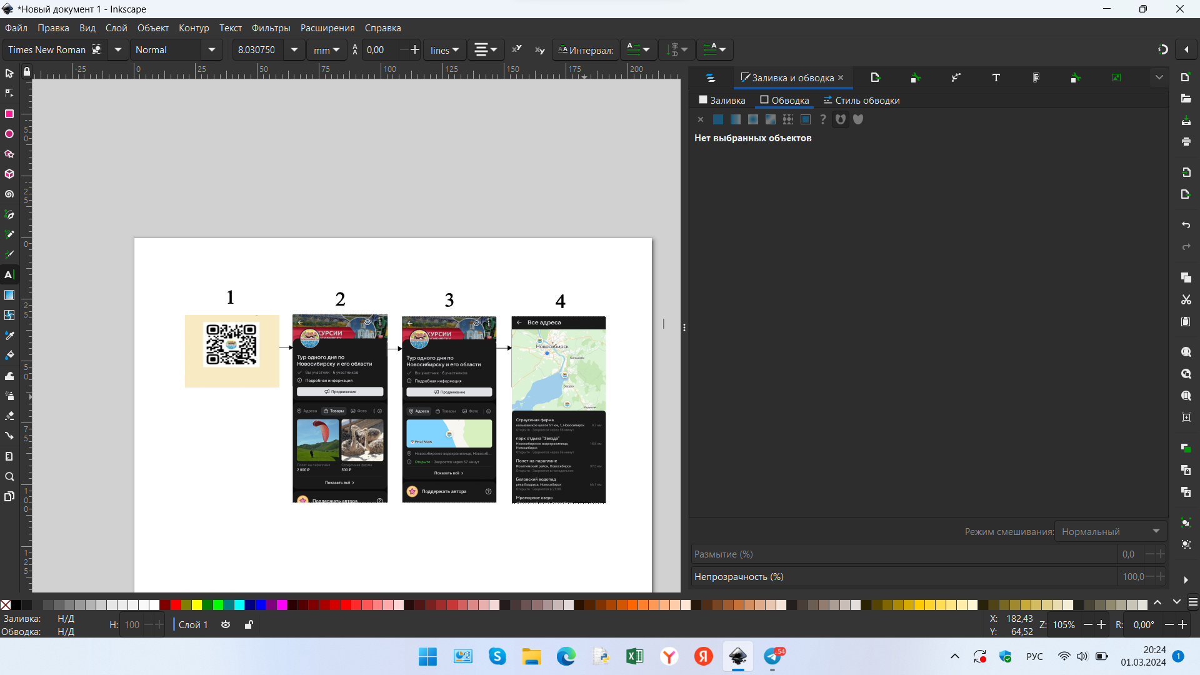This screenshot has width=1200, height=675.
Task: Select the Zoom tool magnifier
Action: (x=9, y=477)
